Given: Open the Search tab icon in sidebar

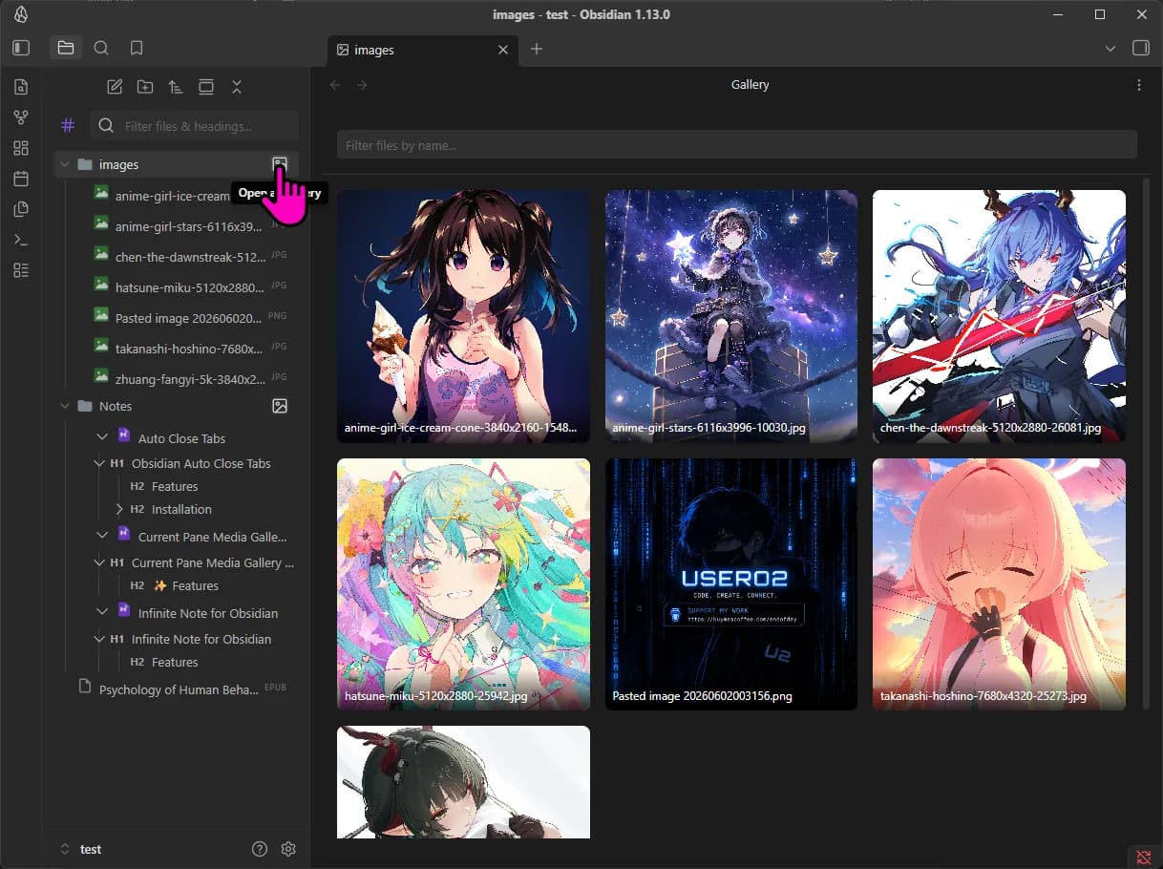Looking at the screenshot, I should coord(101,48).
